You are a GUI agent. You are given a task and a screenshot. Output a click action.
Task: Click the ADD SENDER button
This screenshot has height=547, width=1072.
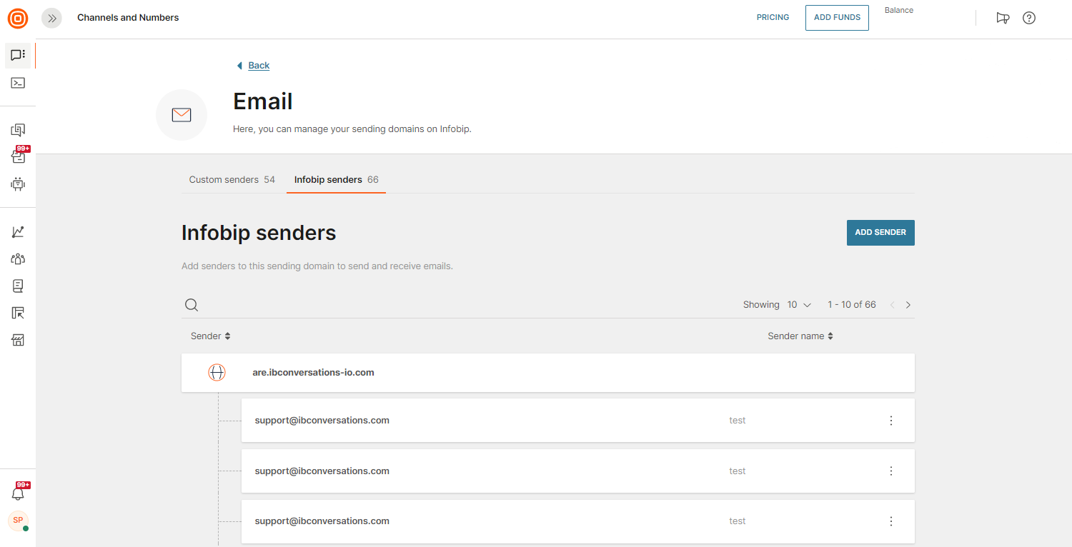pyautogui.click(x=880, y=233)
